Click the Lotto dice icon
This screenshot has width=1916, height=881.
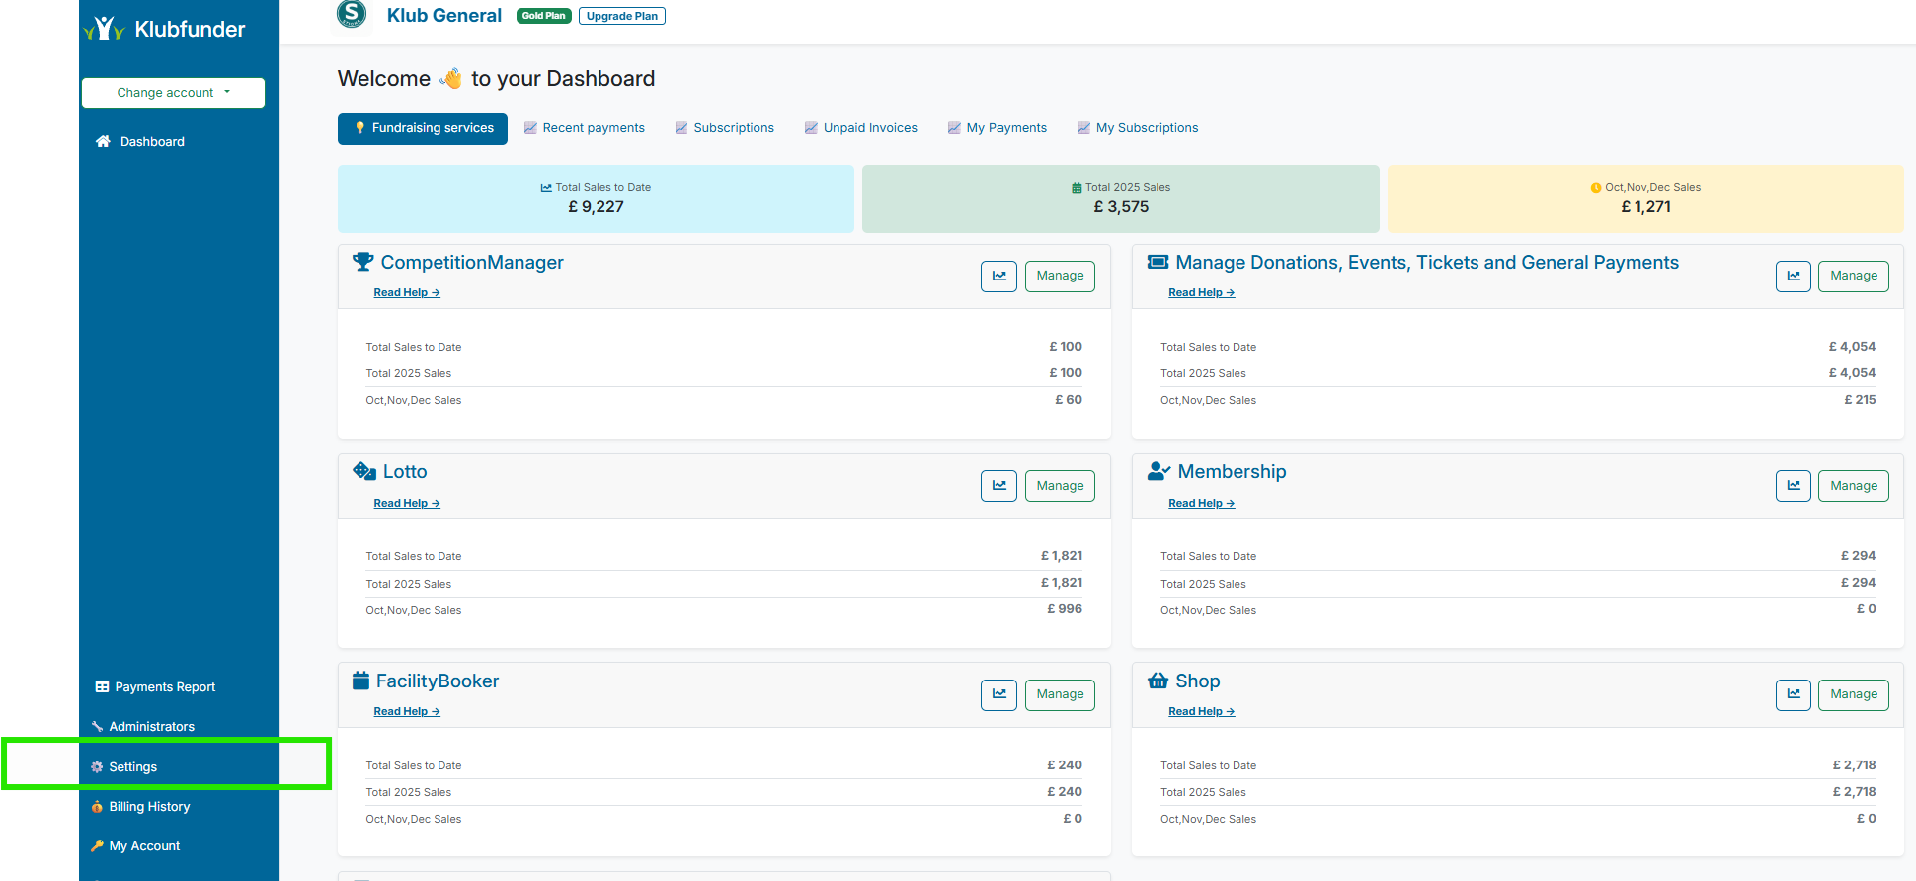tap(364, 471)
